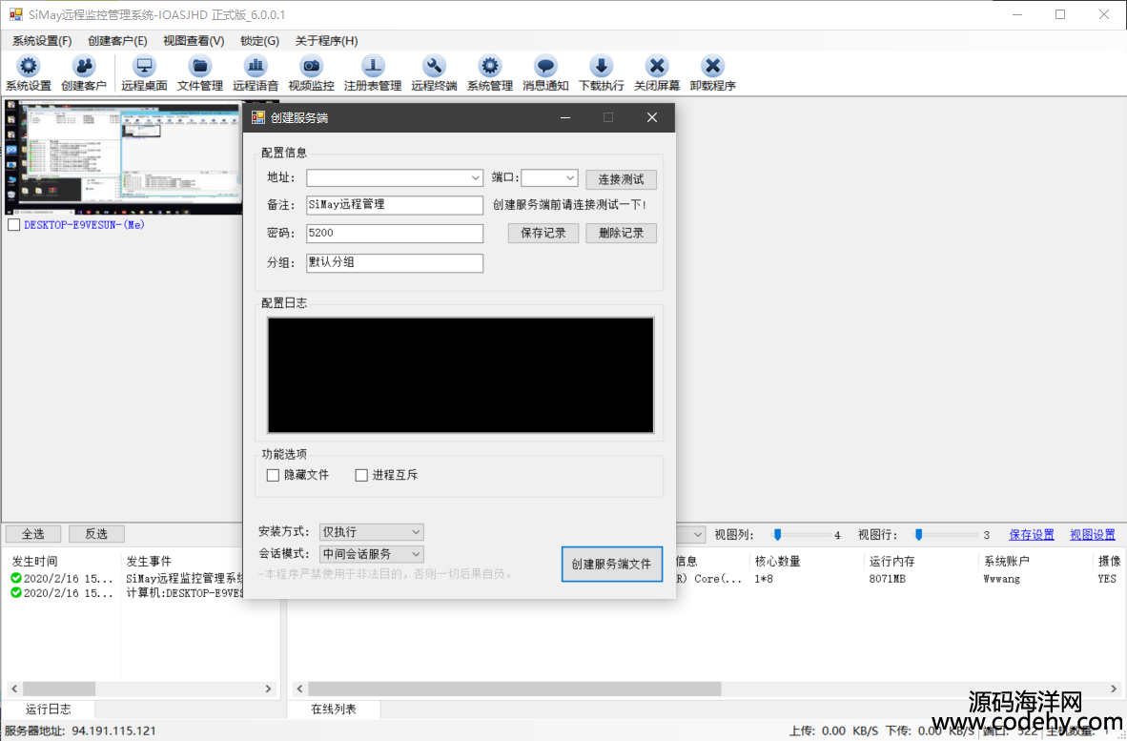Click the 发生事件 column header
Image resolution: width=1127 pixels, height=741 pixels.
click(149, 562)
